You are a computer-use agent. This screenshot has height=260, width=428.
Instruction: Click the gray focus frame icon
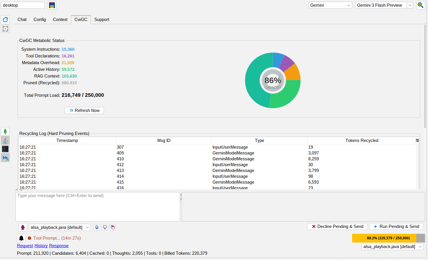(x=5, y=29)
